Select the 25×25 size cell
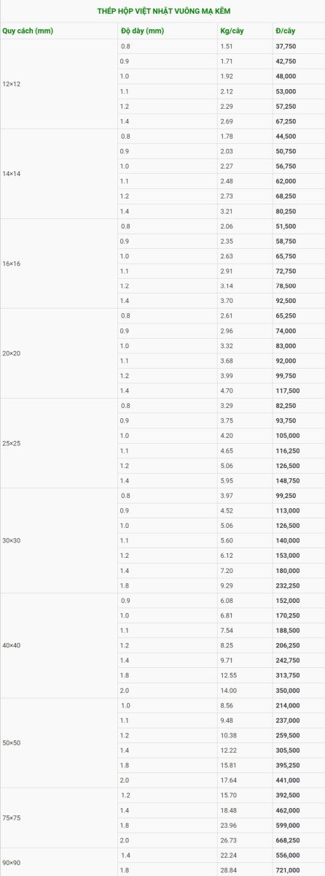The height and width of the screenshot is (876, 325). tap(58, 443)
